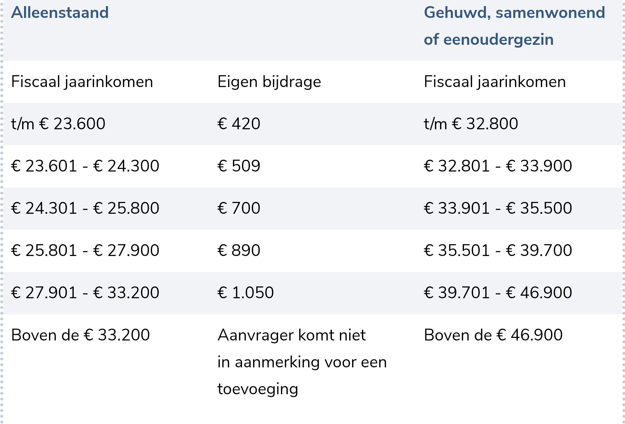
Task: Select the Boven de € 46.900 cell
Action: tap(493, 335)
